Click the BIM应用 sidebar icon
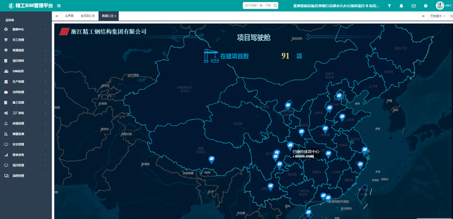The height and width of the screenshot is (219, 453). point(6,71)
